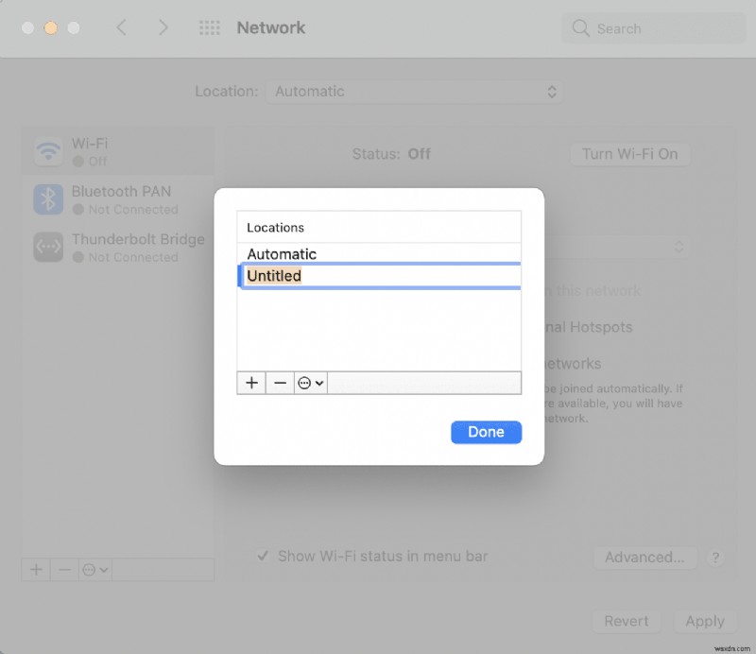This screenshot has width=756, height=654.
Task: Open the Location dropdown
Action: pyautogui.click(x=417, y=92)
